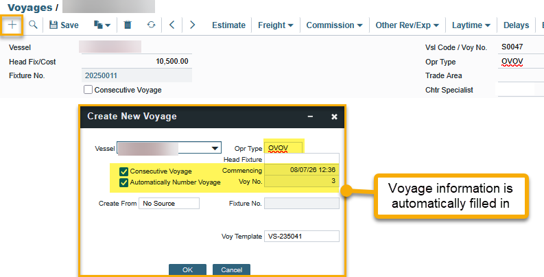Open the Estimate menu item
This screenshot has height=277, width=544.
pos(228,25)
